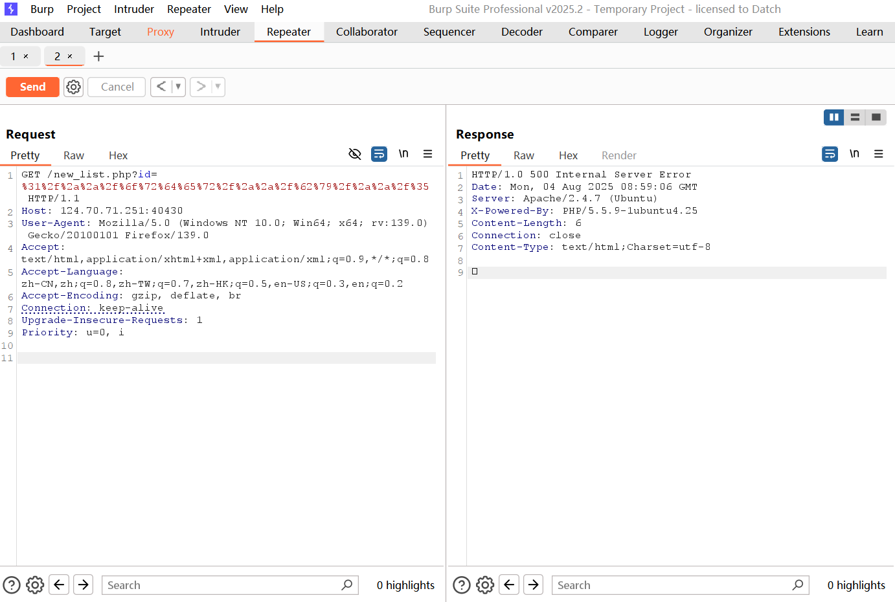Open search settings gear below Response panel
The image size is (895, 602).
[485, 585]
